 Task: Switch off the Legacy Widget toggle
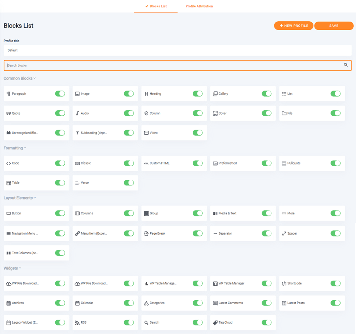pos(60,322)
